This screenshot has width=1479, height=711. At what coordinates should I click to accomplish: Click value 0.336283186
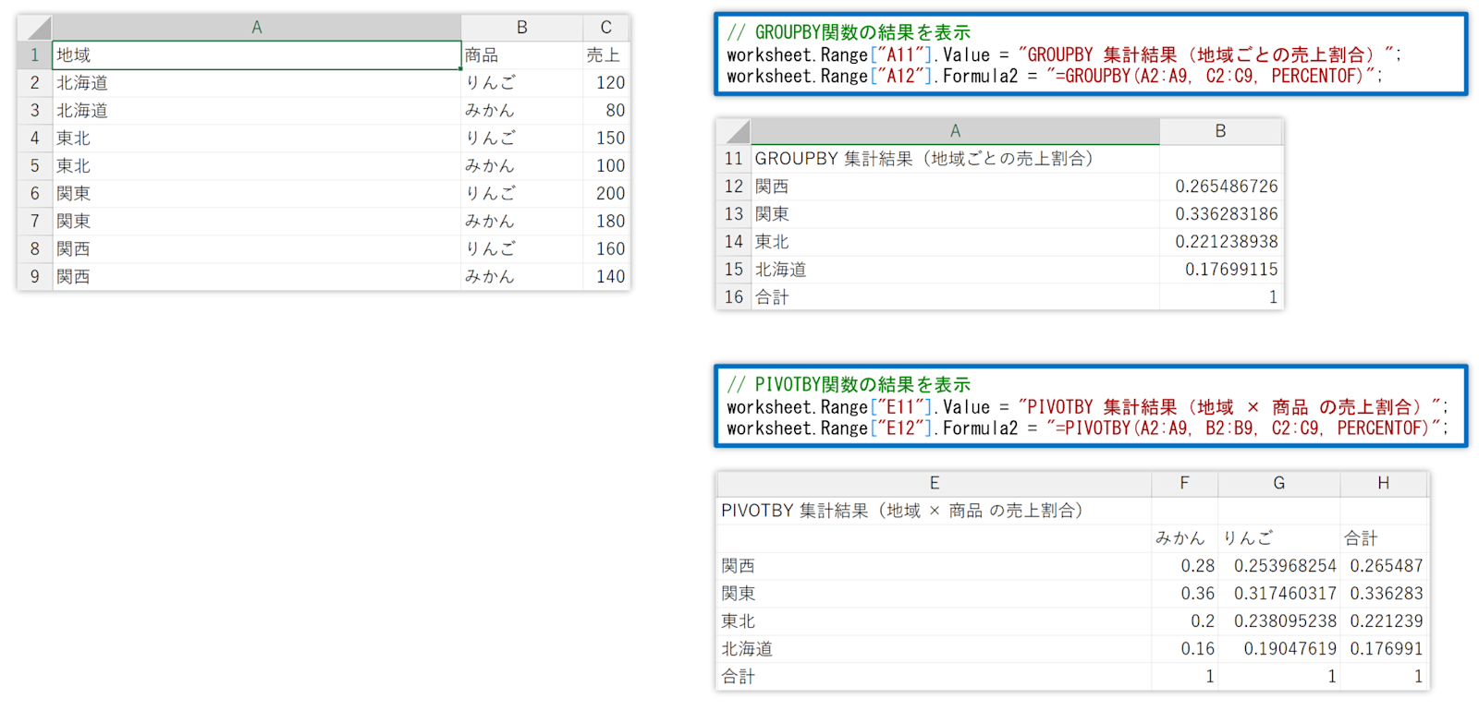tap(1221, 214)
